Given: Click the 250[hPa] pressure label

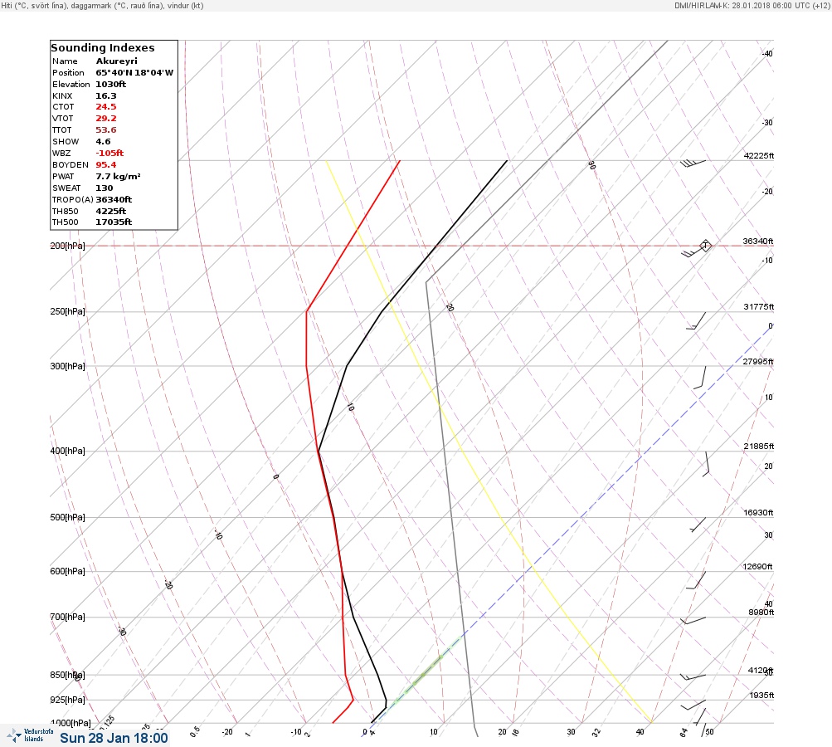Looking at the screenshot, I should coord(67,311).
